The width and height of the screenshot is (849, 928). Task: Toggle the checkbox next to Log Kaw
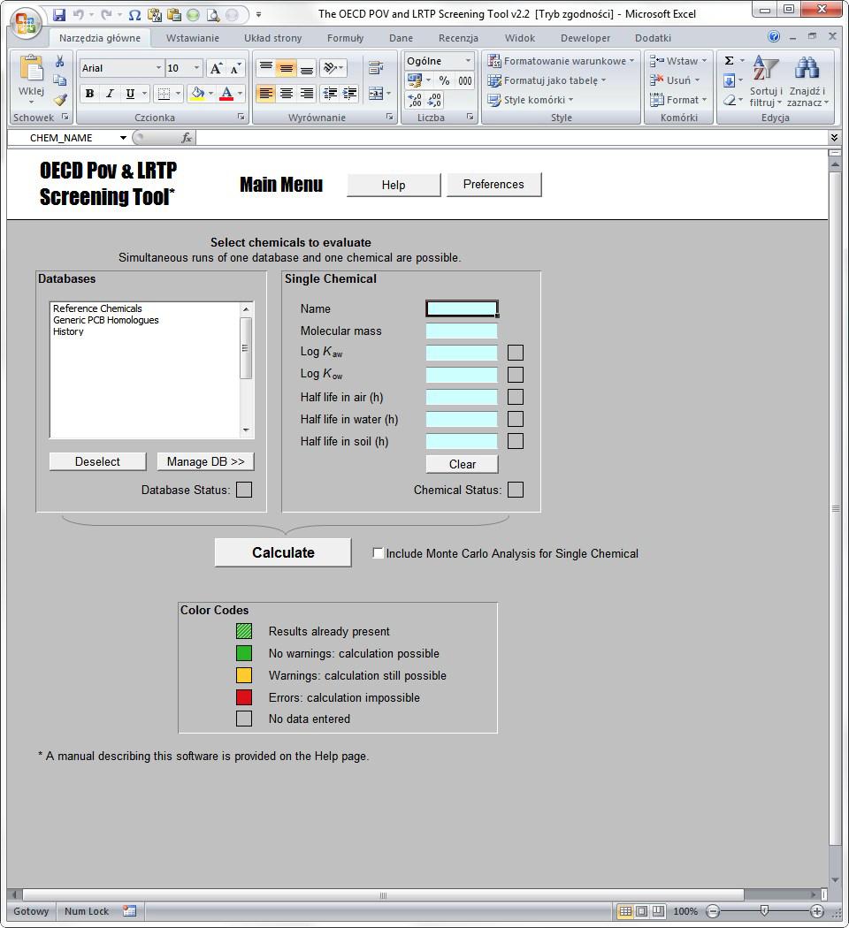[516, 353]
